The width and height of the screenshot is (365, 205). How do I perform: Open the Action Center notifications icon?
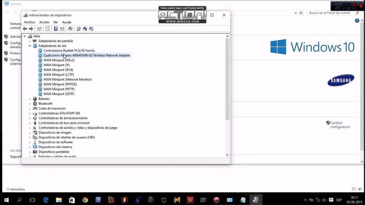pos(331,200)
